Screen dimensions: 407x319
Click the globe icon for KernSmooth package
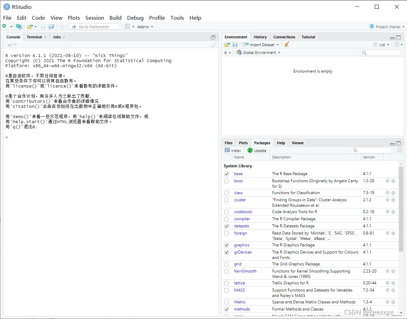(x=387, y=271)
